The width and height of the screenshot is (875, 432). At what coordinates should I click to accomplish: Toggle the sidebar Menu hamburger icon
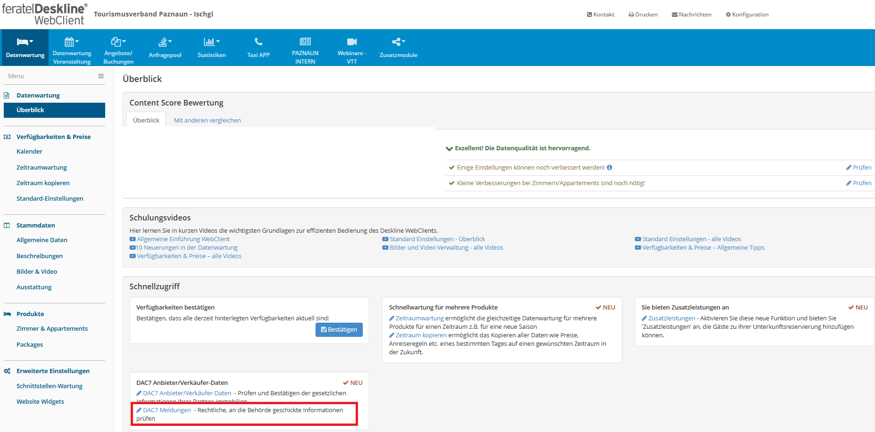coord(101,76)
